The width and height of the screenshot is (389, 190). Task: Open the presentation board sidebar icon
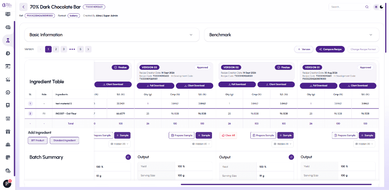coord(8,105)
